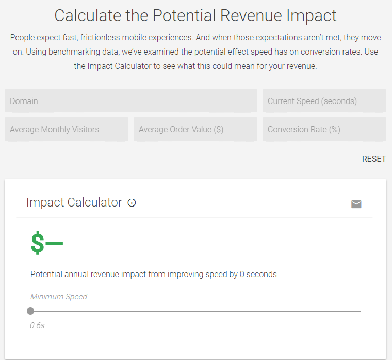Click the RESET button

click(x=374, y=159)
